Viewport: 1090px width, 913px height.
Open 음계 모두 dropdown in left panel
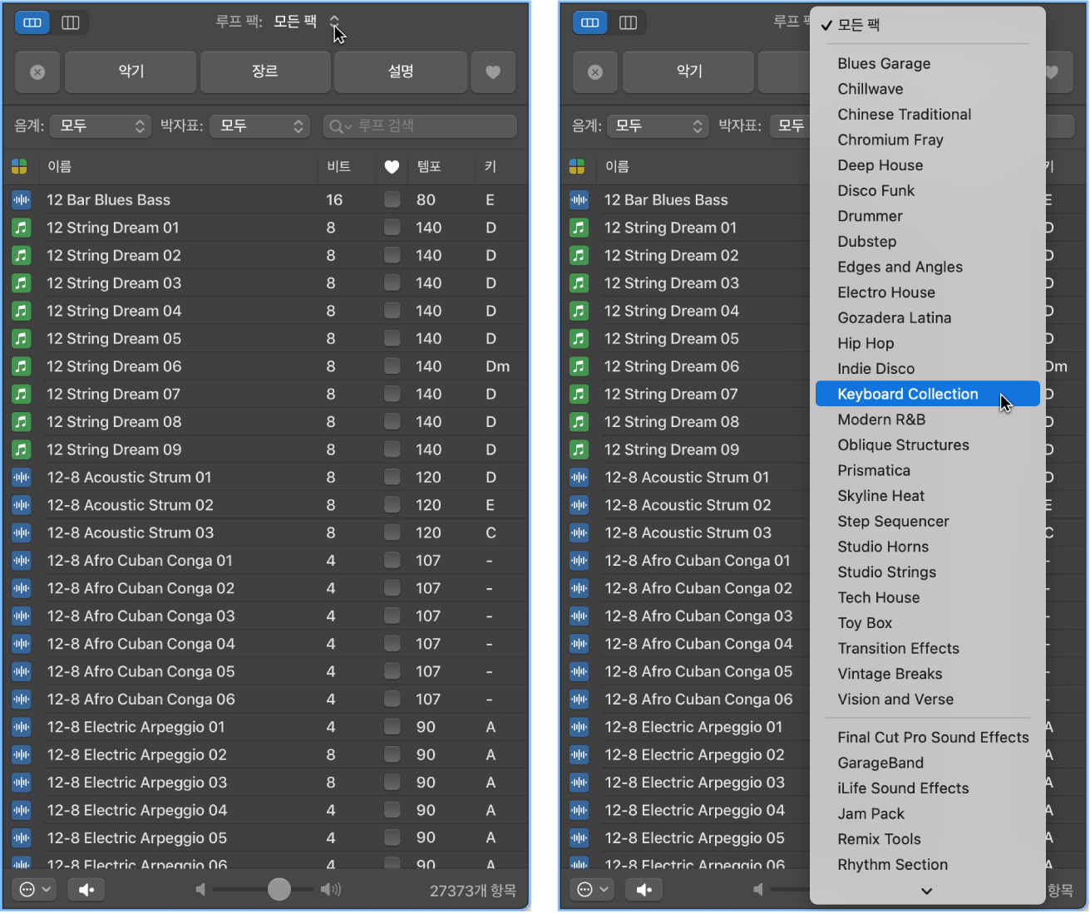(x=101, y=126)
